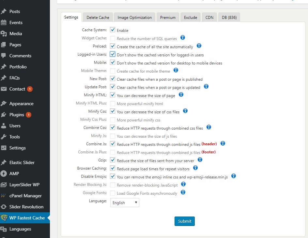
Task: Click info icon beside Update Post
Action: click(206, 87)
